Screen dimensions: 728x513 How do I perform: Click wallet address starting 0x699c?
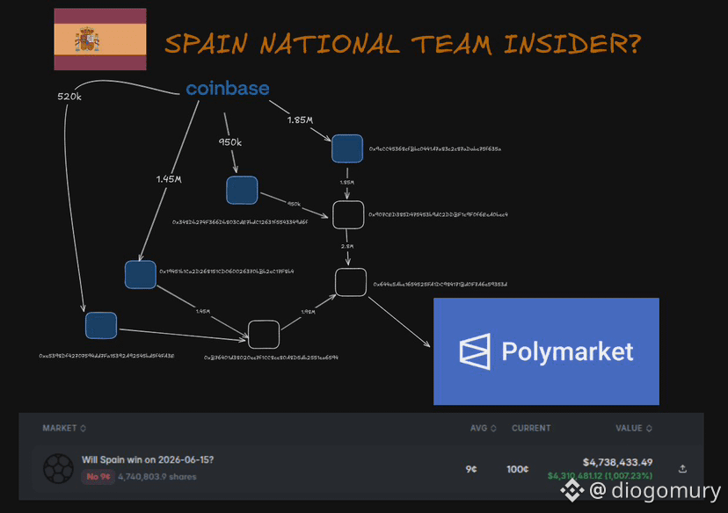440,284
